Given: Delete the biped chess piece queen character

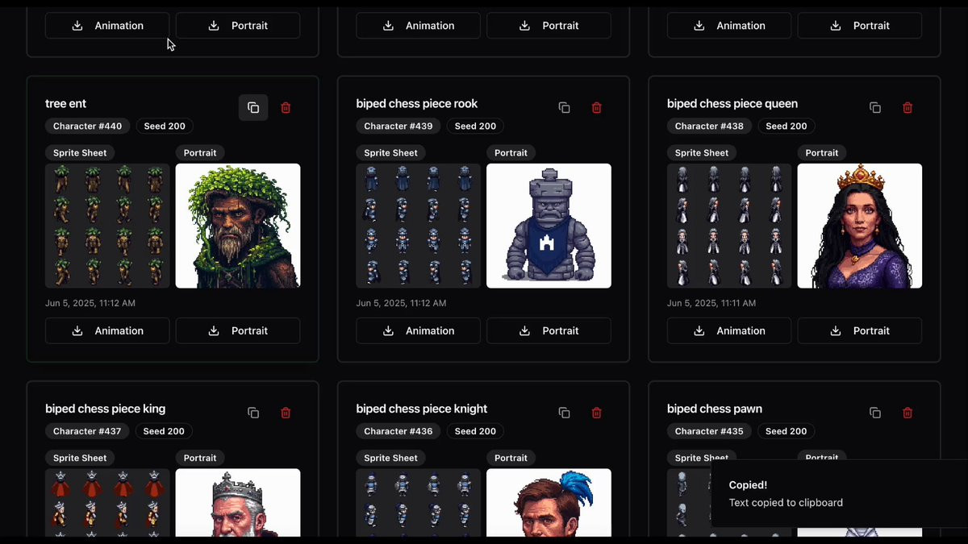Looking at the screenshot, I should click(907, 107).
